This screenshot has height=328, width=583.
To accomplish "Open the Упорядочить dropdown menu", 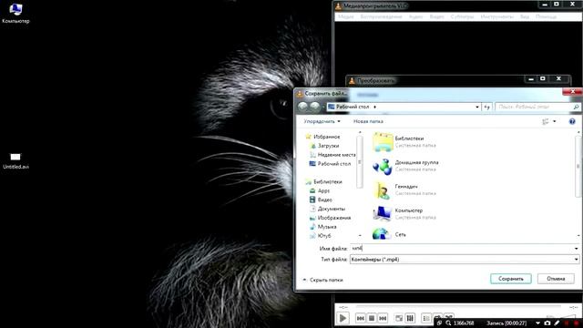I will [x=322, y=121].
